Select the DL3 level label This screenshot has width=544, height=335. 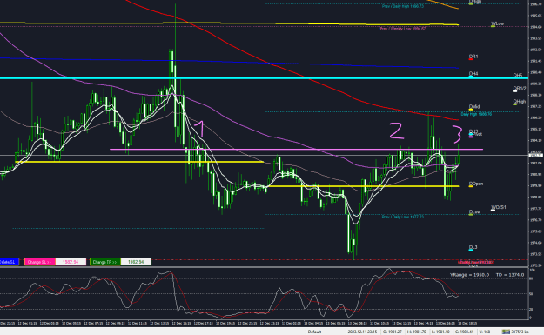click(473, 248)
